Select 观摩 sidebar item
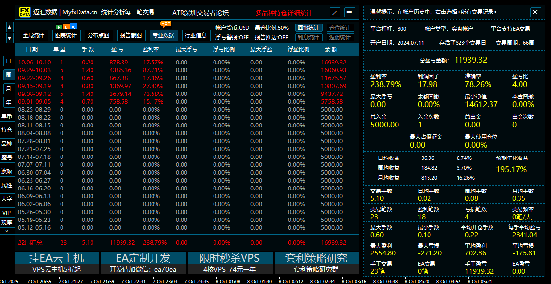The image size is (551, 284). click(x=7, y=222)
